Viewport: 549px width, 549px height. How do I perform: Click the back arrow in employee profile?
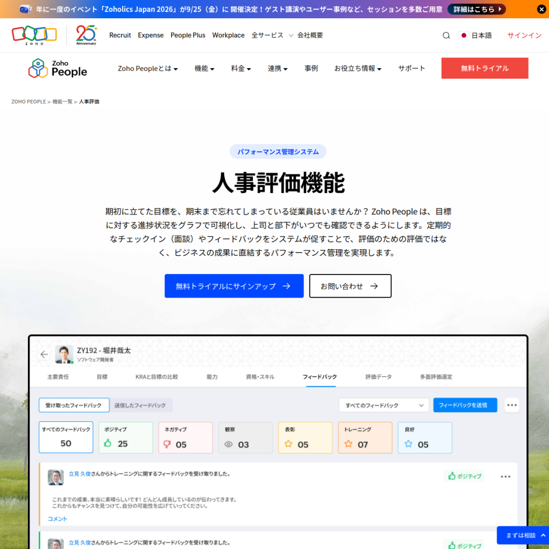pyautogui.click(x=44, y=354)
